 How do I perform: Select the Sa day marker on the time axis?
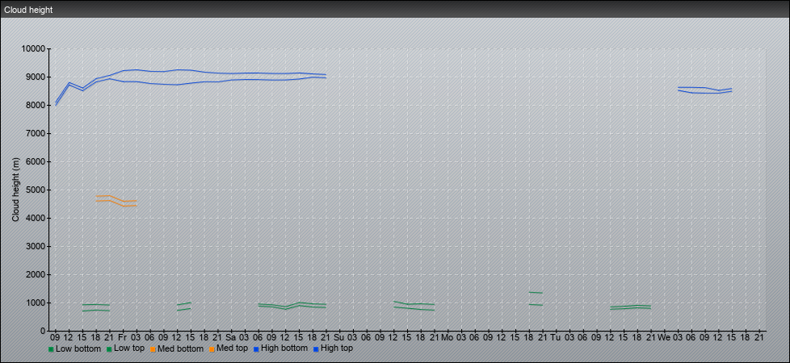coord(231,336)
